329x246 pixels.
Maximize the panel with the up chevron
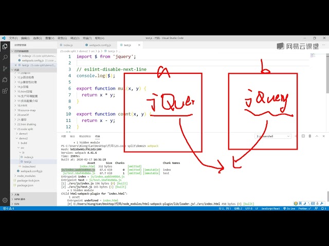click(317, 136)
